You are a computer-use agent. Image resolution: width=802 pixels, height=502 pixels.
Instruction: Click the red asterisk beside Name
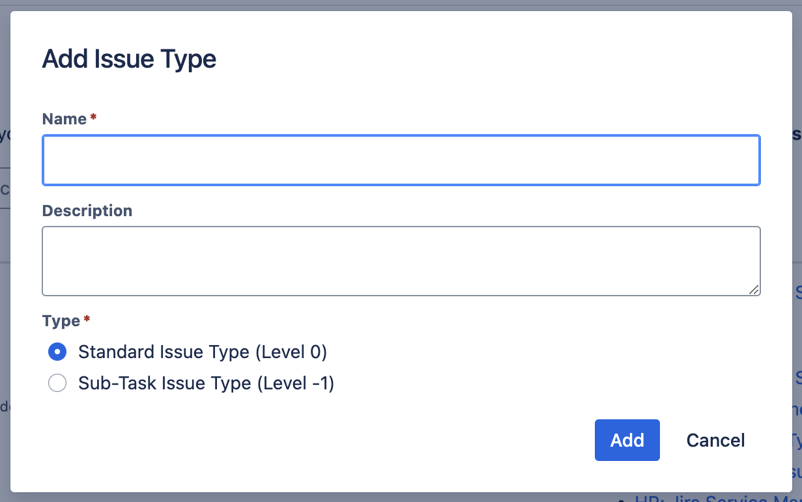93,118
